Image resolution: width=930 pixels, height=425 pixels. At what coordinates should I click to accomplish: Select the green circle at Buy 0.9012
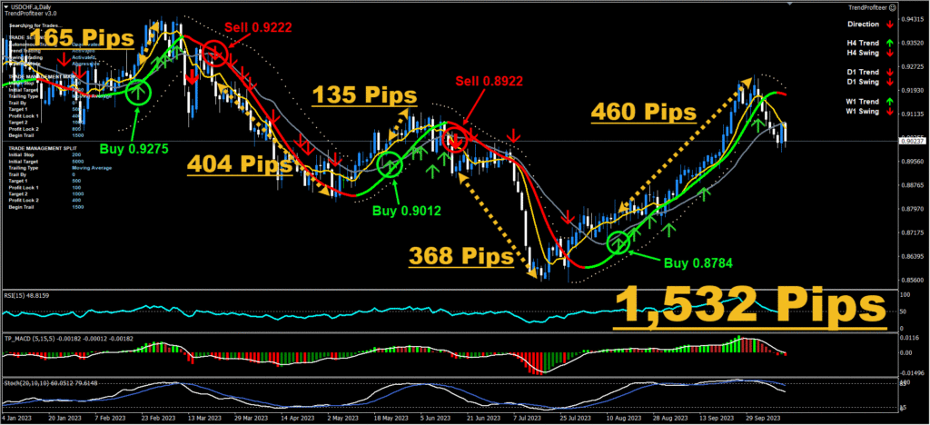coord(390,164)
